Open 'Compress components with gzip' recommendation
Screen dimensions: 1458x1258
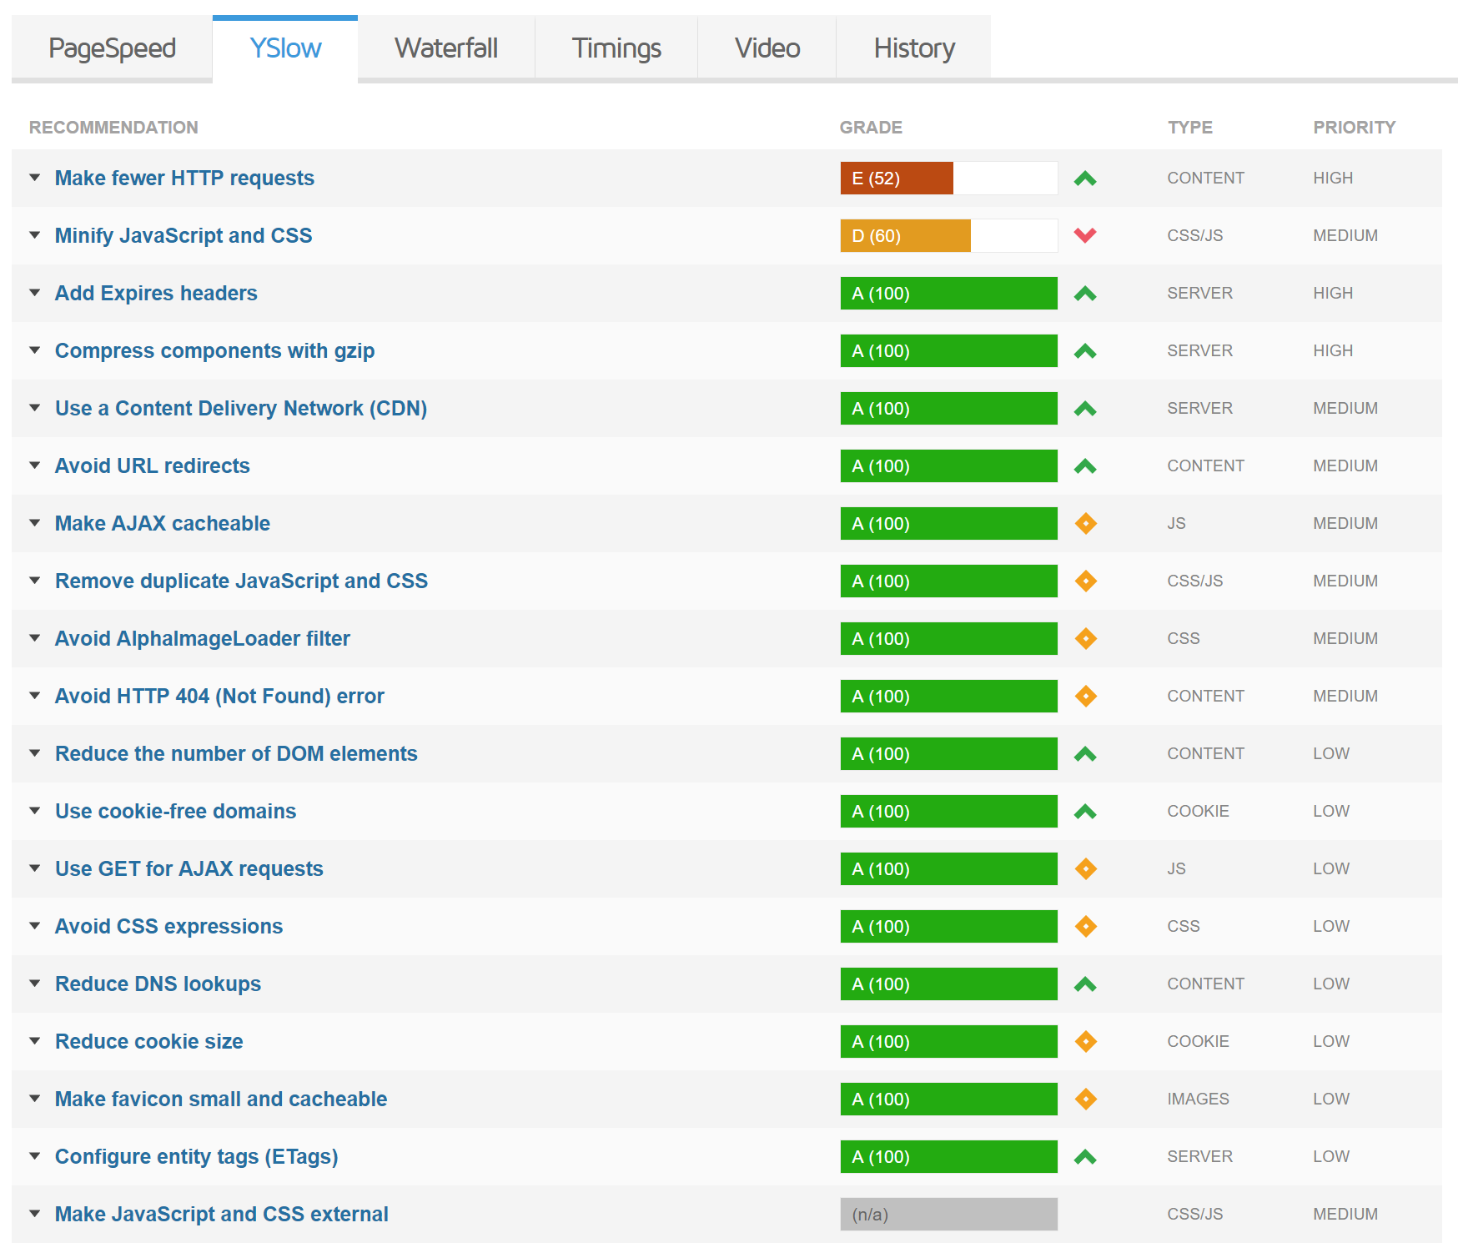(214, 350)
